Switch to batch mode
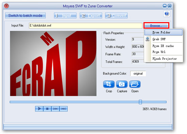187x134 pixels. click(25, 16)
